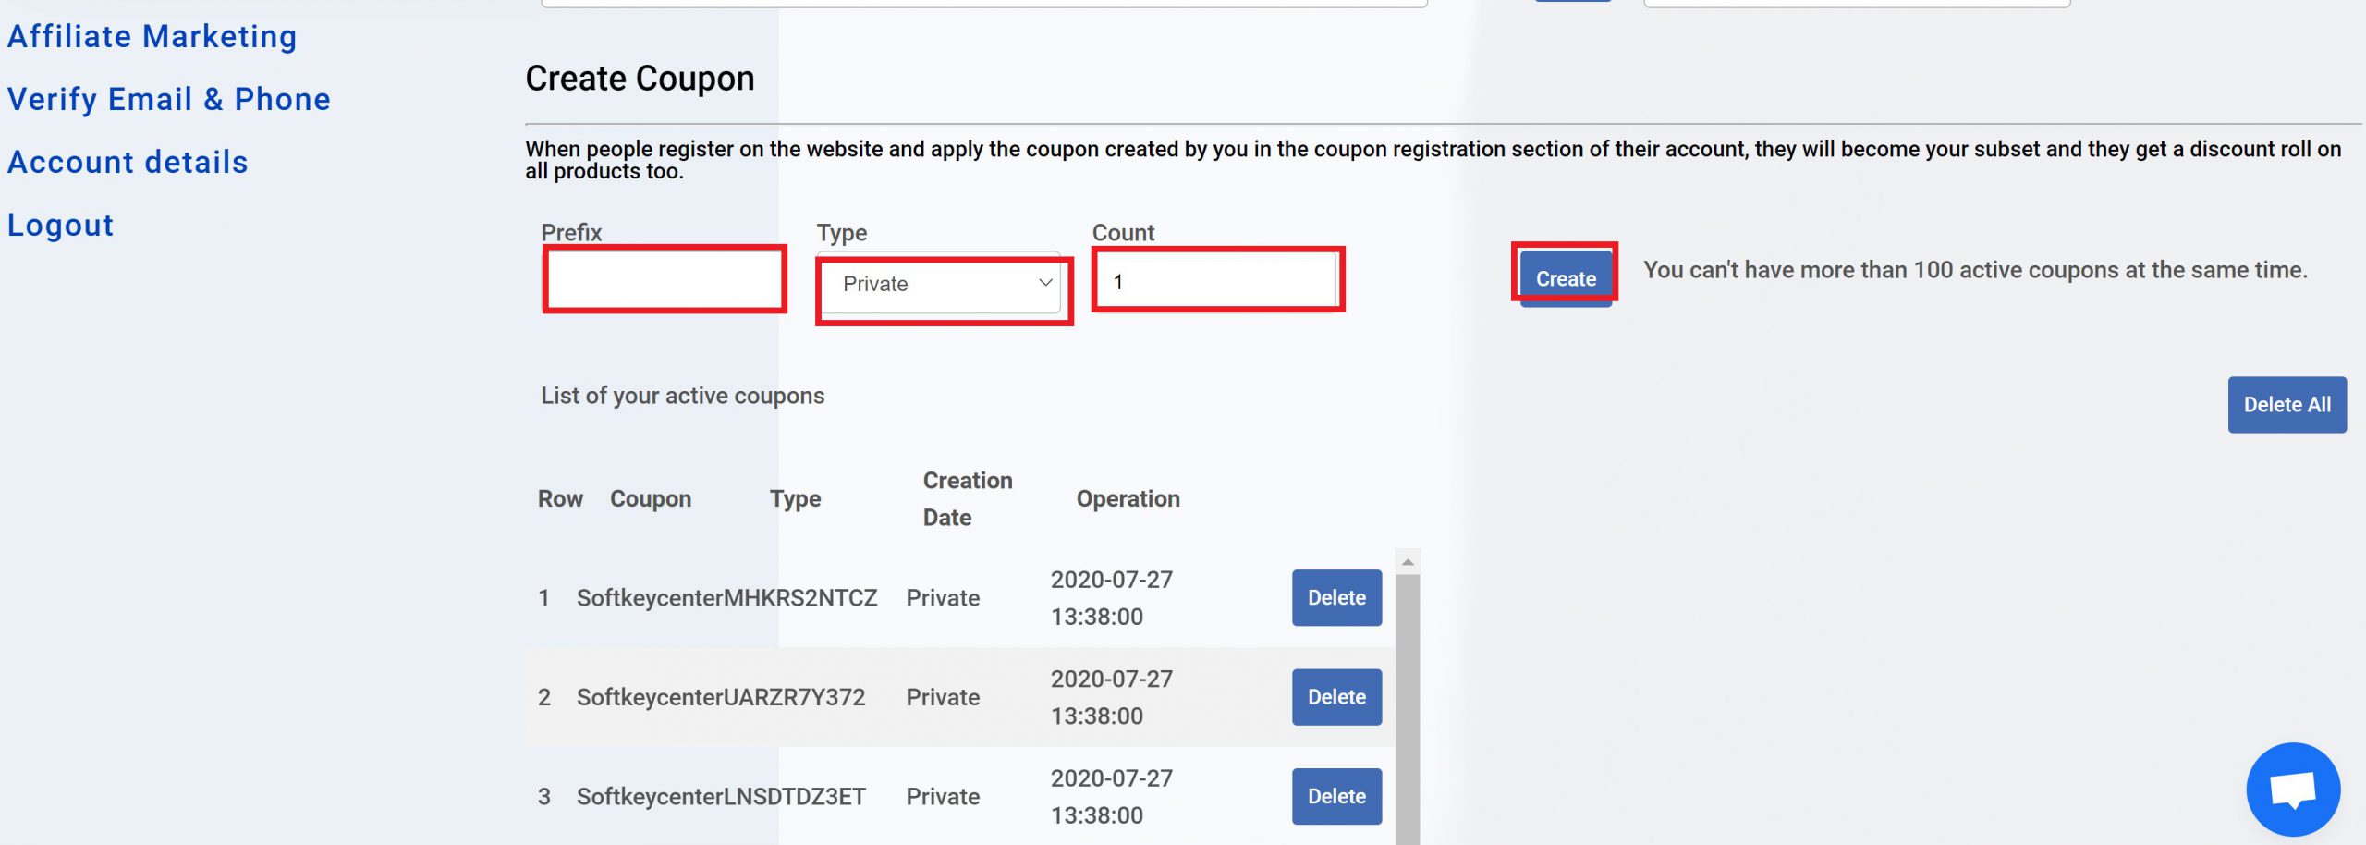Click the 100 active coupons limit notice
The height and width of the screenshot is (845, 2366).
pyautogui.click(x=1975, y=270)
